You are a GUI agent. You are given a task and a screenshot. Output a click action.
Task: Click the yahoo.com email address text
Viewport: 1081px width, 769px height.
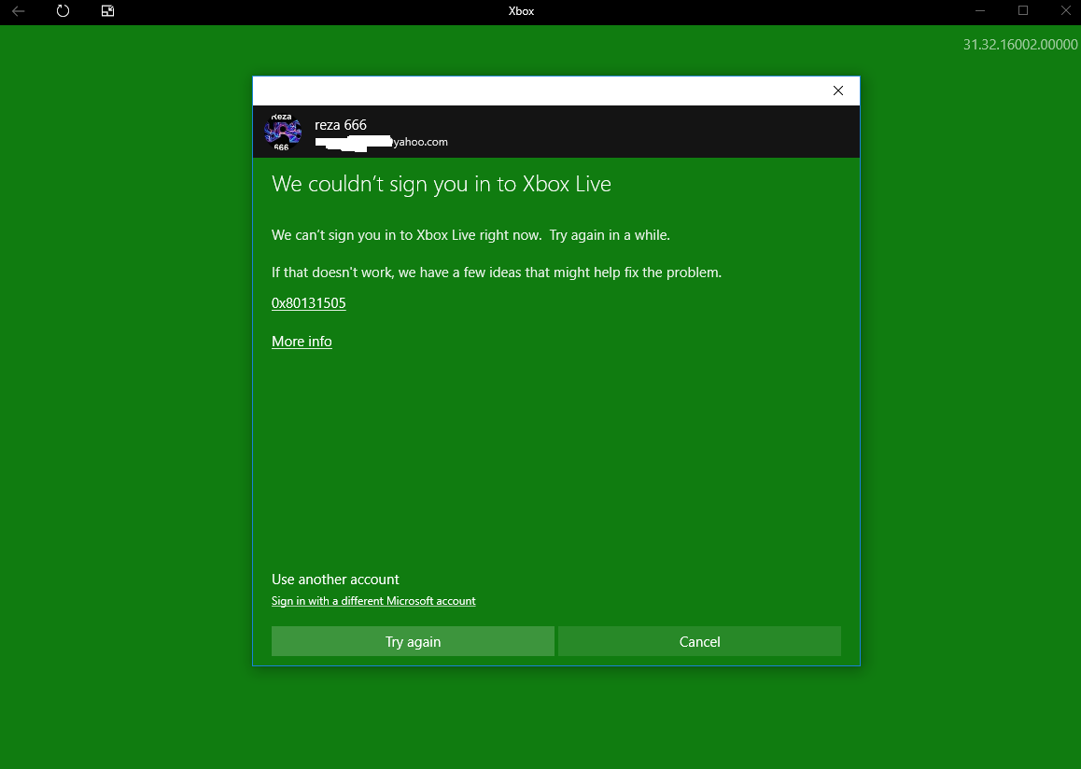point(381,142)
